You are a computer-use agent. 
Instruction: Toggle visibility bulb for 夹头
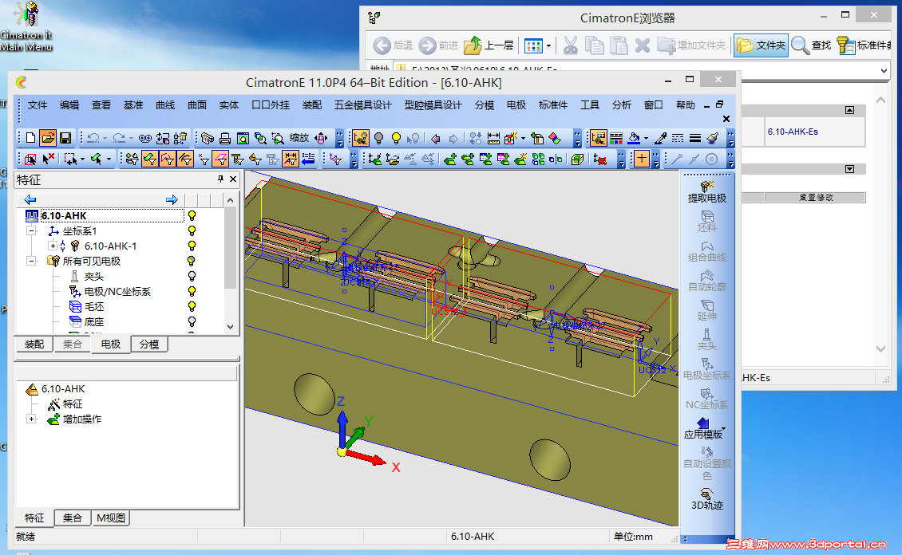192,276
